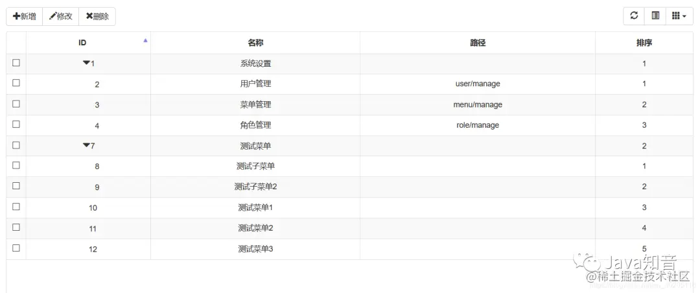Viewport: 700px width, 293px height.
Task: Click the 路径 column header
Action: pyautogui.click(x=478, y=43)
